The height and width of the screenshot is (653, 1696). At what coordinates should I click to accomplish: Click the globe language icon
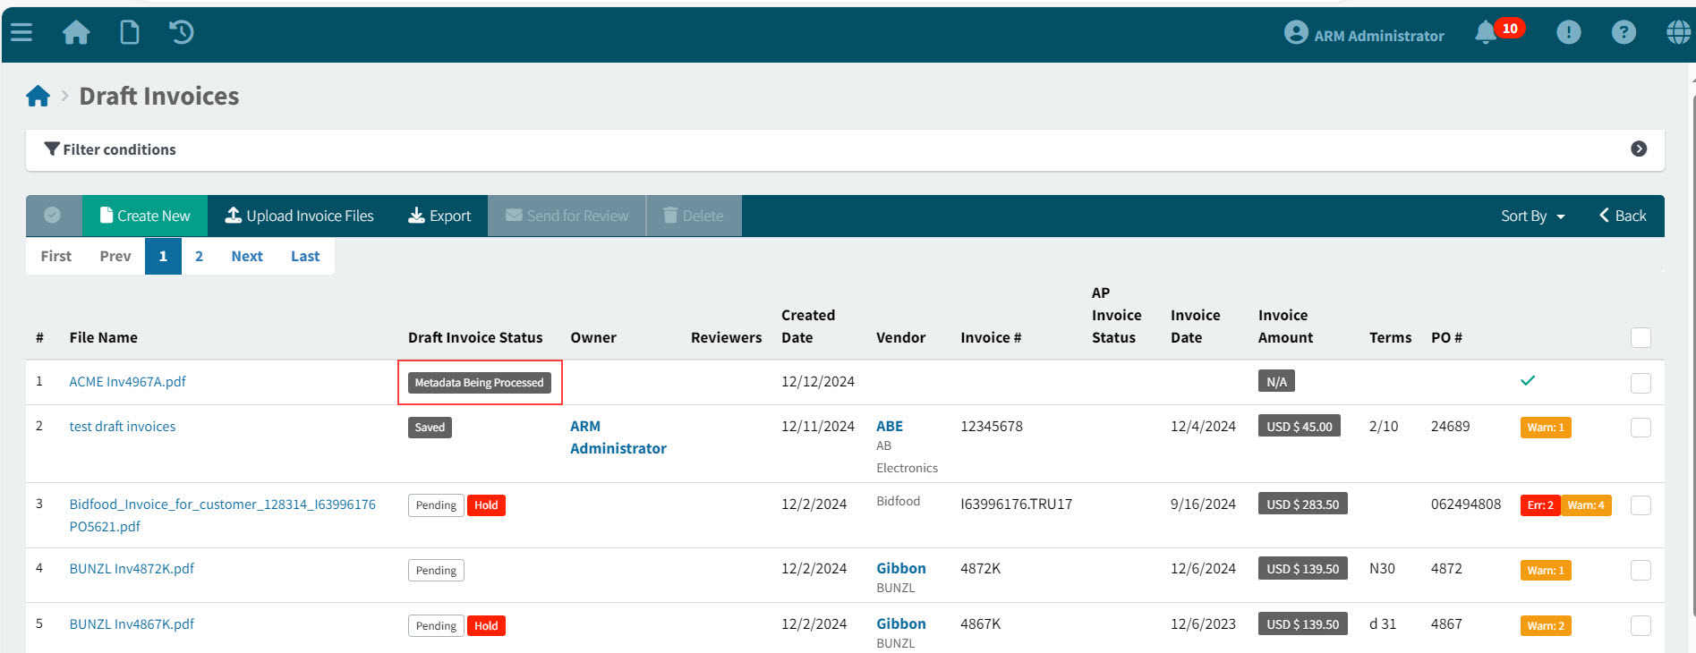point(1678,33)
